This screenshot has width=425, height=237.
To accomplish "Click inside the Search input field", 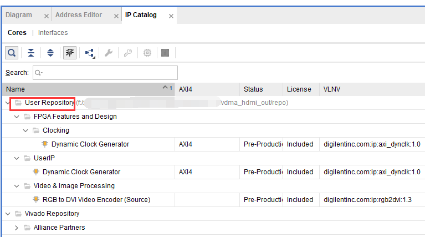I will click(x=105, y=73).
